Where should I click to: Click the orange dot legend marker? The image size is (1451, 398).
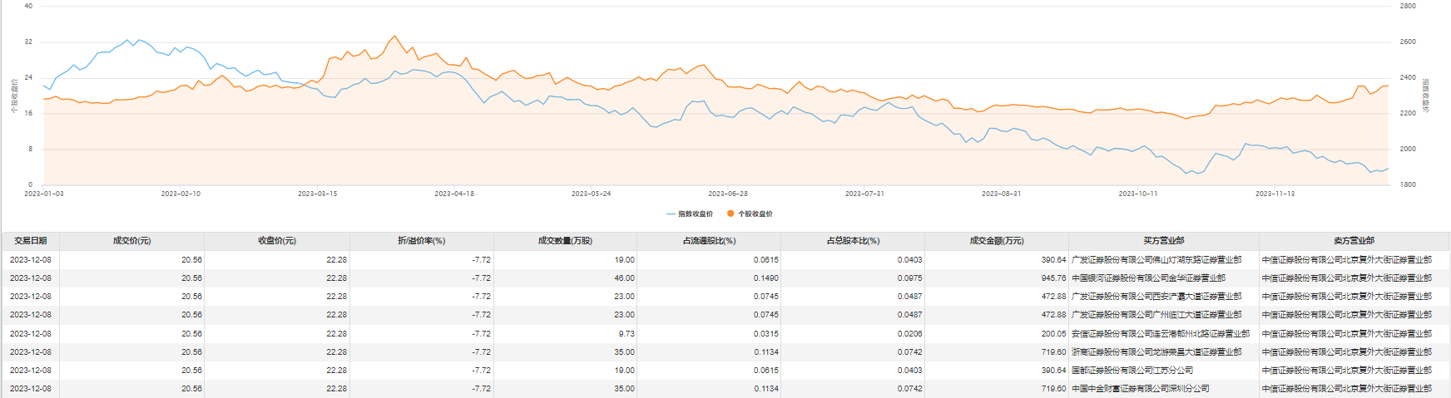[x=730, y=214]
